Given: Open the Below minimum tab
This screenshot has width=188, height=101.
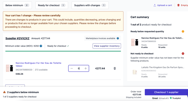Looking at the screenshot, I should (17, 5).
